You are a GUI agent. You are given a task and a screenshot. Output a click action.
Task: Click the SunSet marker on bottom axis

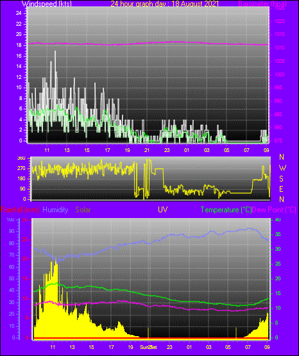[148, 347]
